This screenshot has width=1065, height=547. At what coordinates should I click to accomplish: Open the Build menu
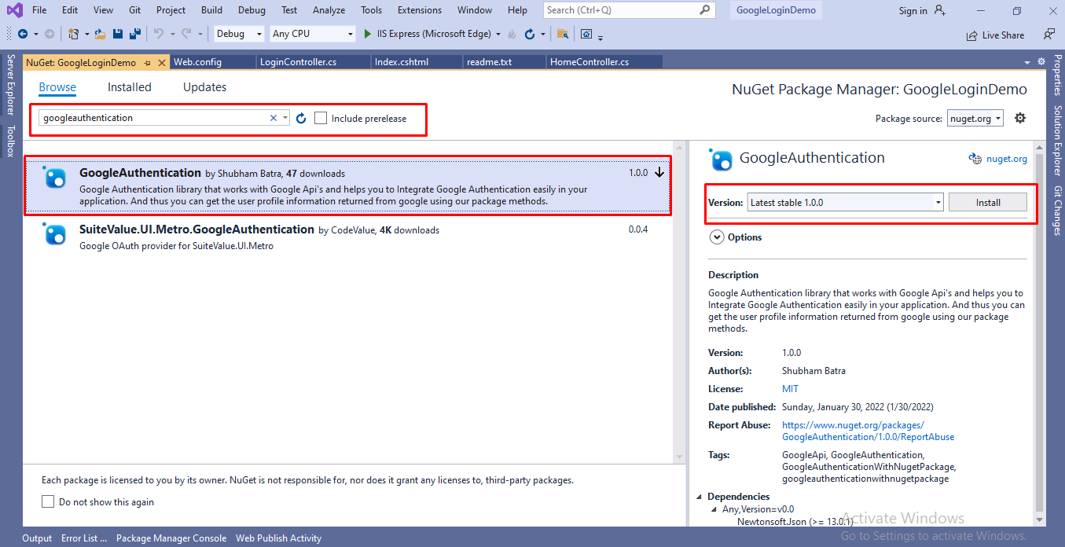(211, 10)
